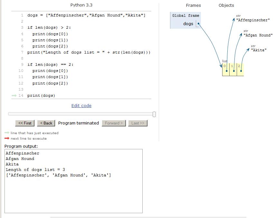Click the red arrow legend icon

pos(7,138)
